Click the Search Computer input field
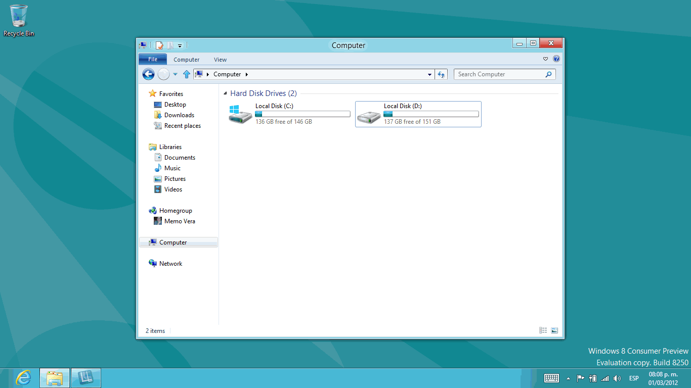 click(x=498, y=74)
